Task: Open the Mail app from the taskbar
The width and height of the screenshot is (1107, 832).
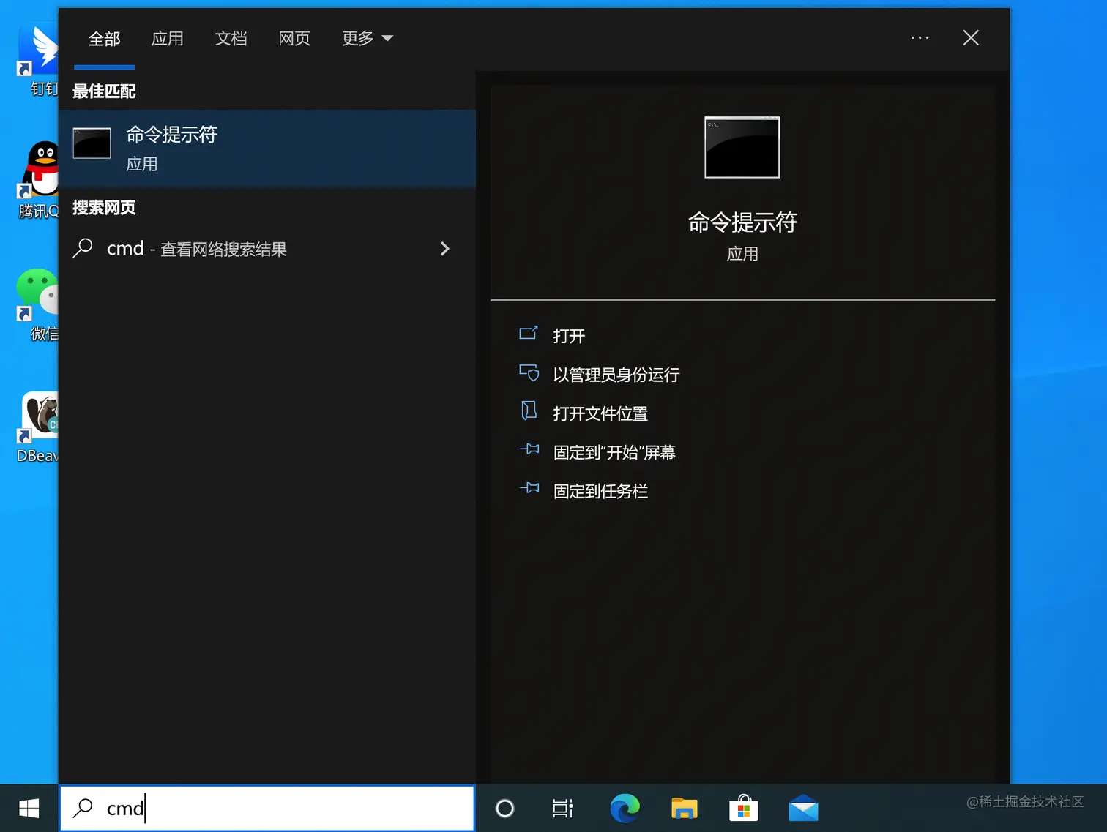Action: [803, 809]
